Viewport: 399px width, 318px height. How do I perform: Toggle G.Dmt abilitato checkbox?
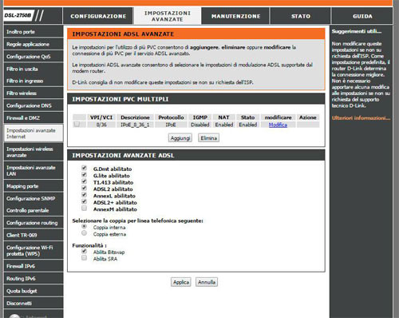pyautogui.click(x=85, y=168)
